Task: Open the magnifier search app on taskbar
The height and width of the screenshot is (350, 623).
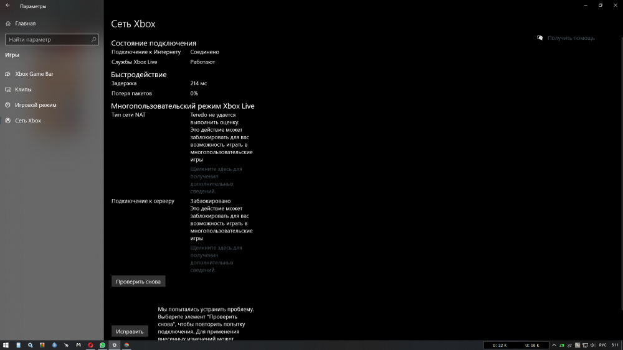Action: 30,345
